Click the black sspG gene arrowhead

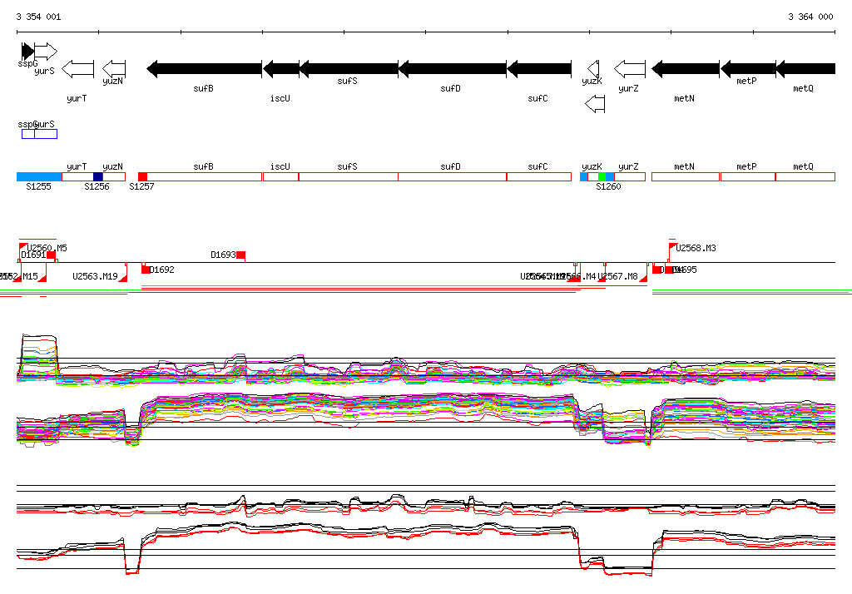pyautogui.click(x=27, y=52)
